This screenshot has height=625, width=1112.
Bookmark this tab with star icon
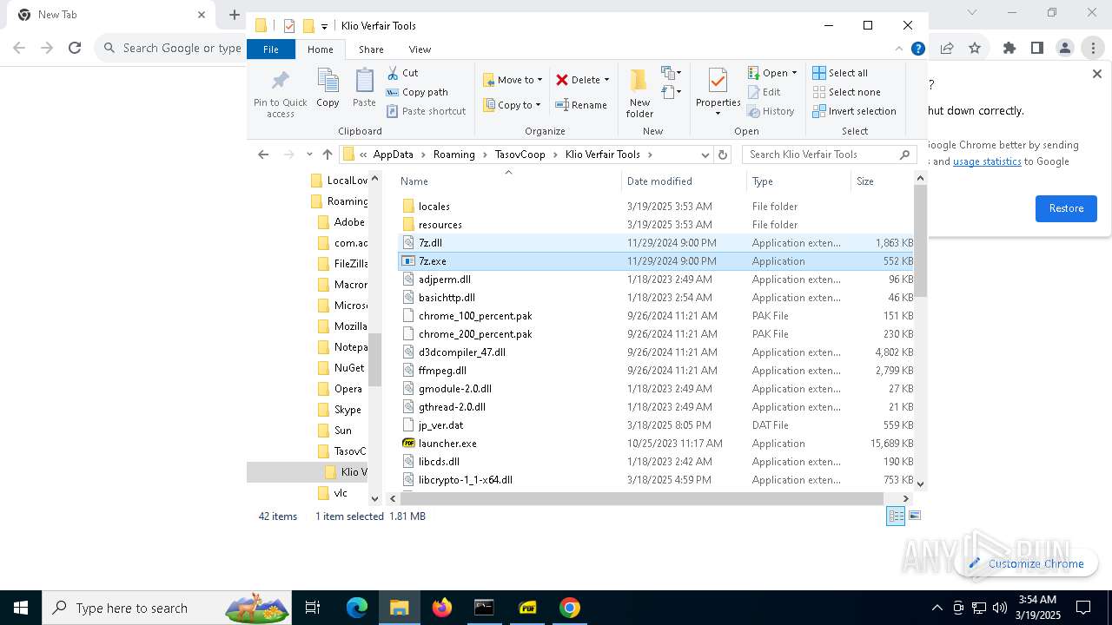975,48
